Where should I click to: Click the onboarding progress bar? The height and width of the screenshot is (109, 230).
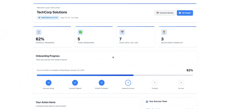pos(115,75)
